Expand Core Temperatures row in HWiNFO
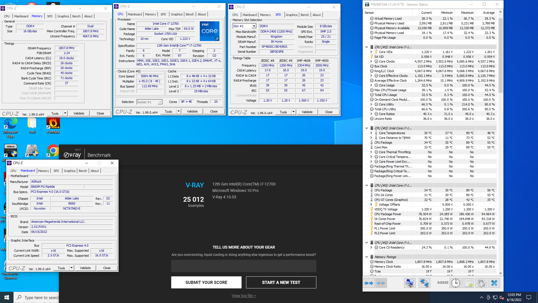Image resolution: width=538 pixels, height=303 pixels. 371,133
